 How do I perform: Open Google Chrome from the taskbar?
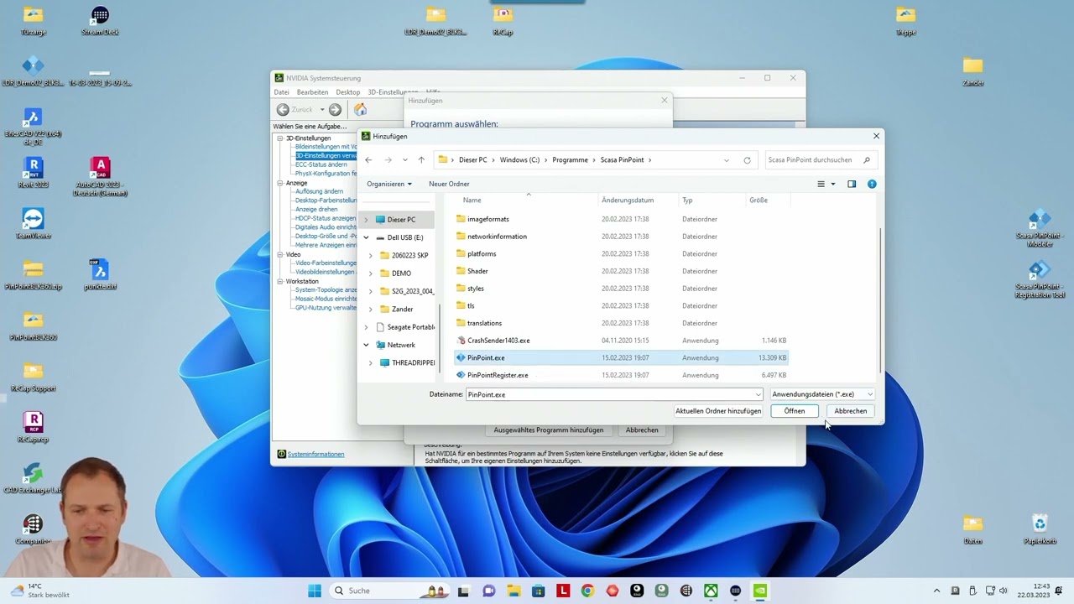point(587,591)
